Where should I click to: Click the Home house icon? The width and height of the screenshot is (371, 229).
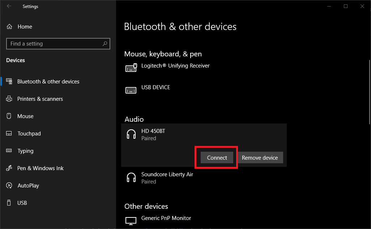[9, 27]
